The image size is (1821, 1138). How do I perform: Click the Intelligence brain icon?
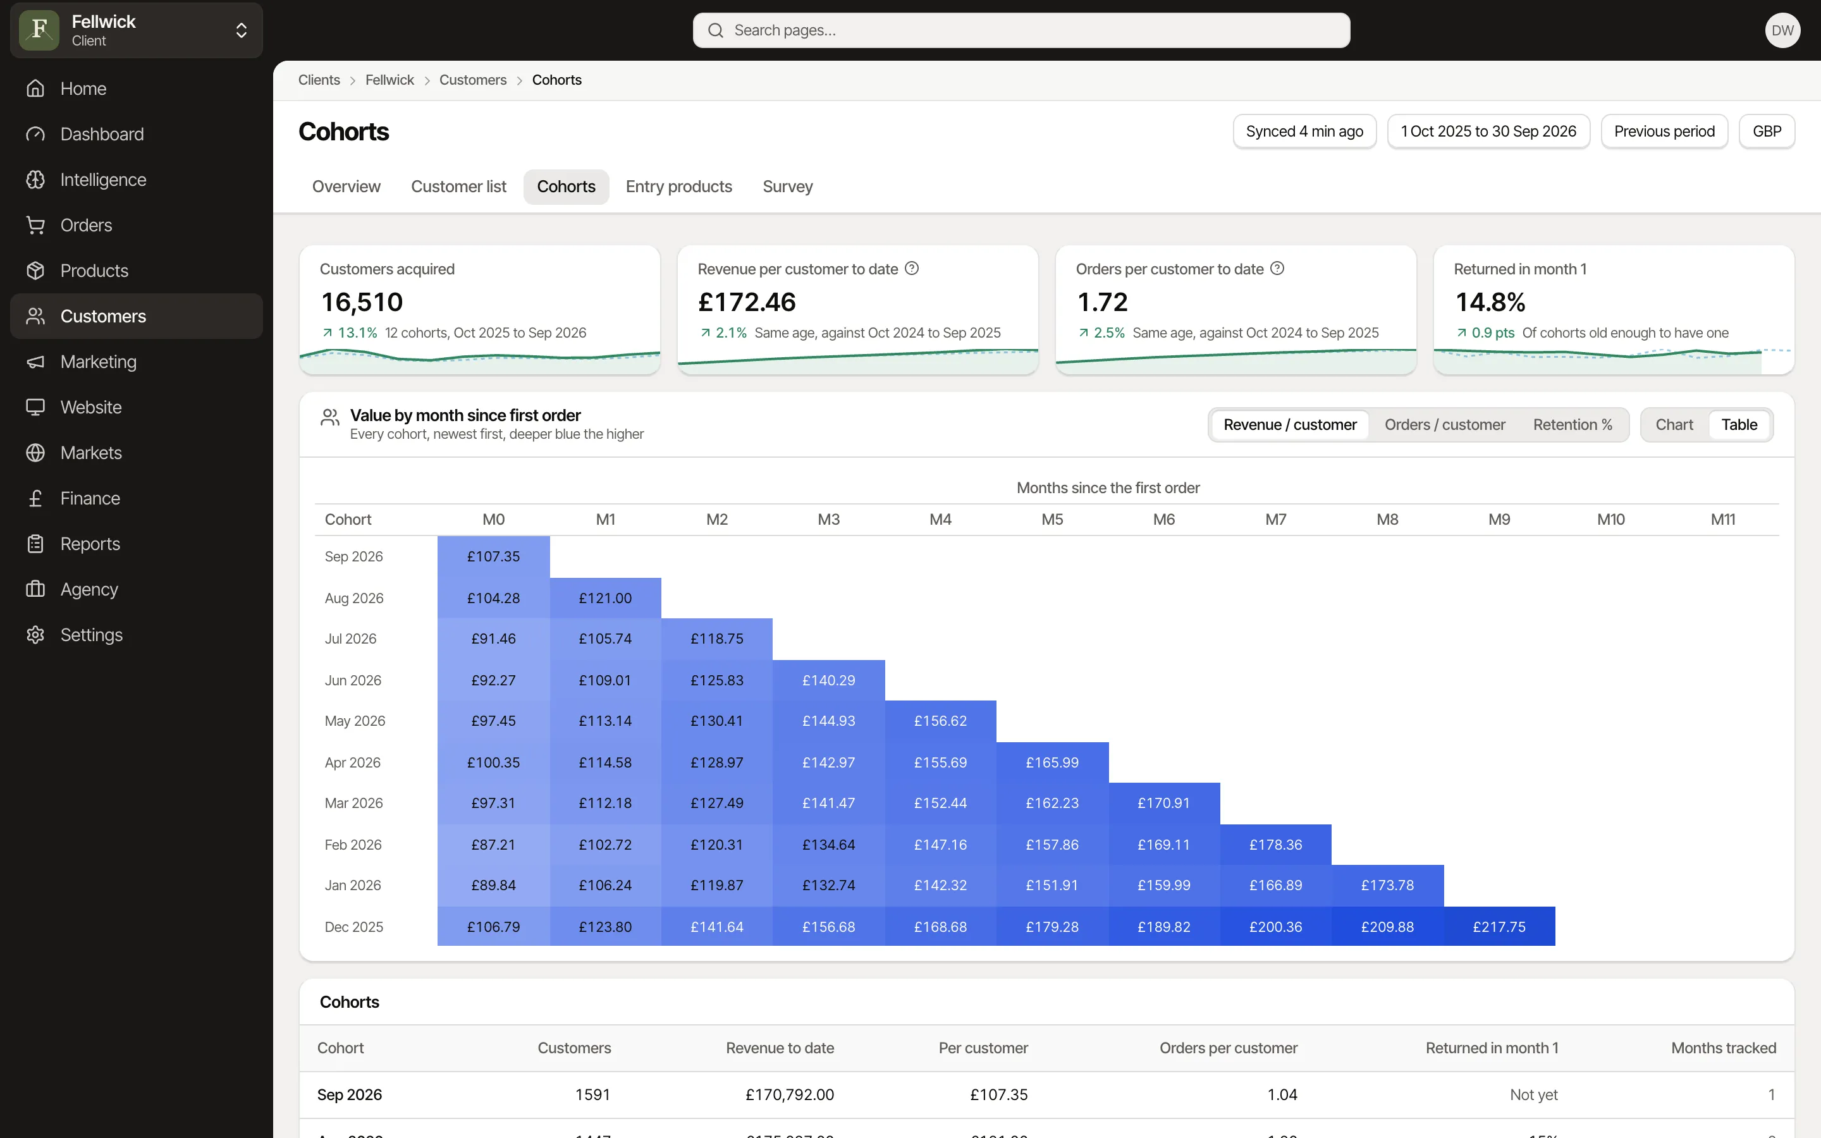click(x=35, y=180)
